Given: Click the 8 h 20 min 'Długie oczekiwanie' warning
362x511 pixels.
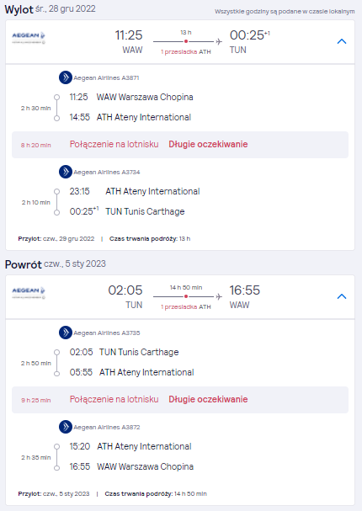Looking at the screenshot, I should click(208, 144).
